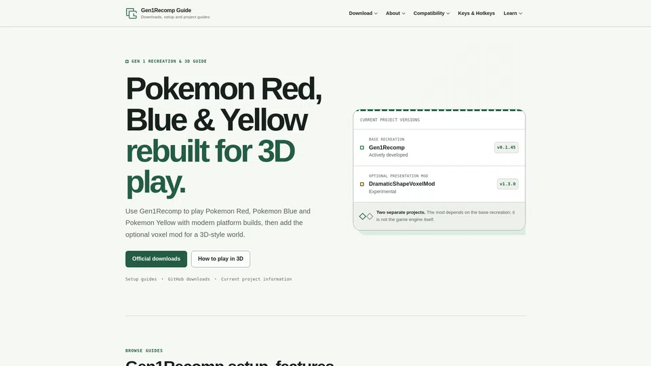Select the Gen1Recomp project name
651x366 pixels.
tap(387, 147)
